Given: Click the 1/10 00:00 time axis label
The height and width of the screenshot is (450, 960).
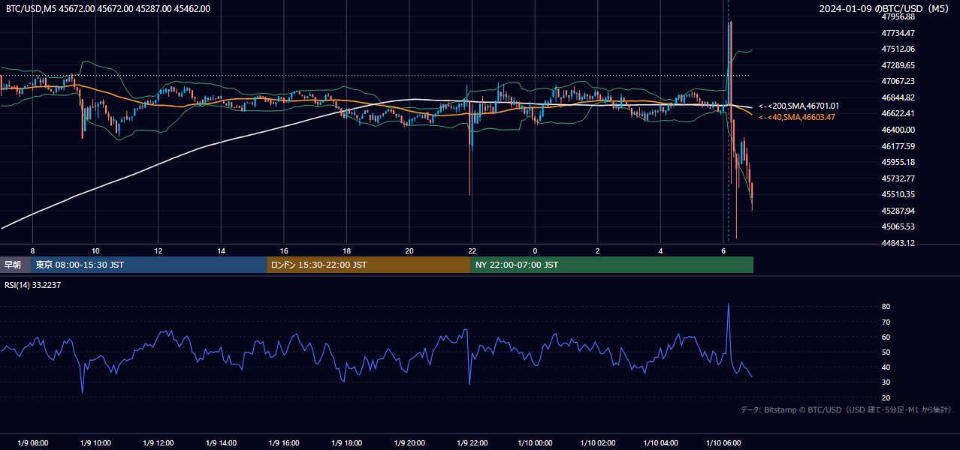Looking at the screenshot, I should (535, 443).
